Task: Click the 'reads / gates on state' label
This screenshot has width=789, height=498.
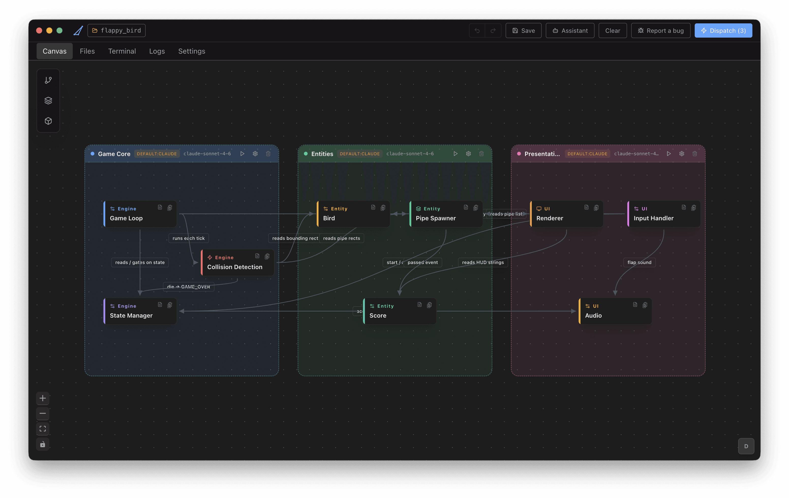Action: click(x=140, y=262)
